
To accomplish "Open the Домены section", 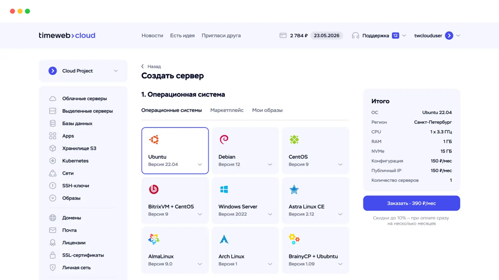I will pyautogui.click(x=73, y=217).
